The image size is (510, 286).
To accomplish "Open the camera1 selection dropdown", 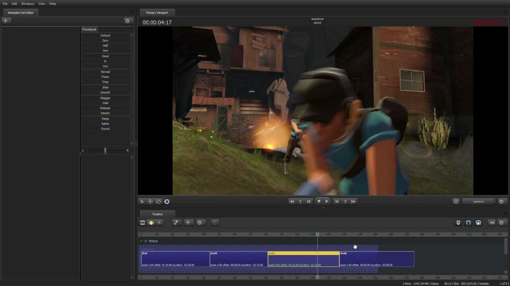I will [x=480, y=201].
